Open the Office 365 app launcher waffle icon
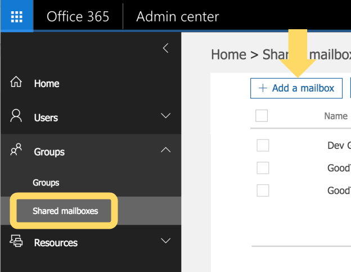This screenshot has height=272, width=351. click(16, 16)
